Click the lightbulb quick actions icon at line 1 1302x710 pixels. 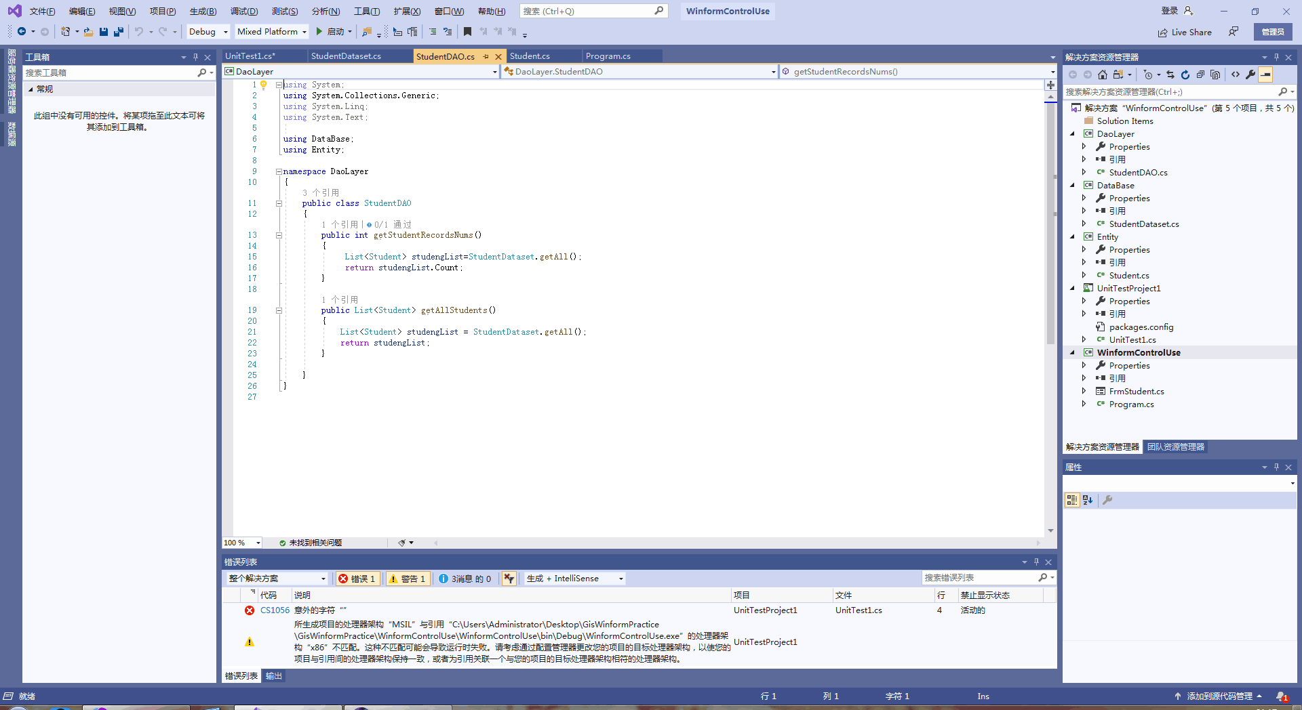(x=264, y=85)
